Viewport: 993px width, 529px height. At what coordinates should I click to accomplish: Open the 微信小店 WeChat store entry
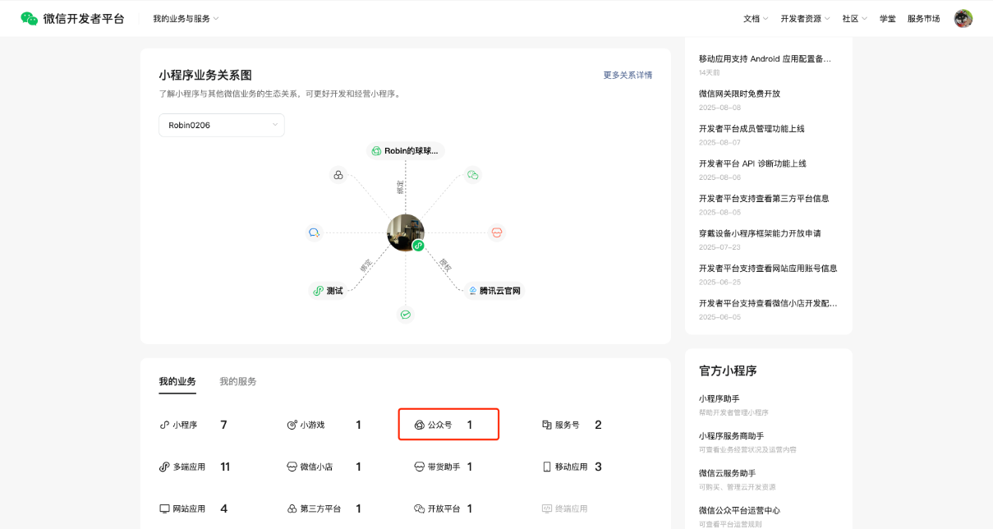(315, 467)
